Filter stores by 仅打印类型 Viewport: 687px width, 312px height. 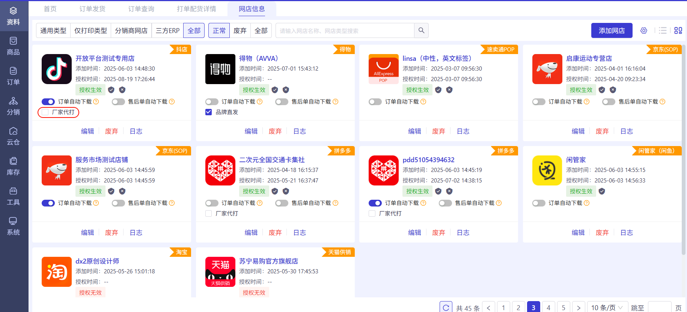(x=91, y=30)
